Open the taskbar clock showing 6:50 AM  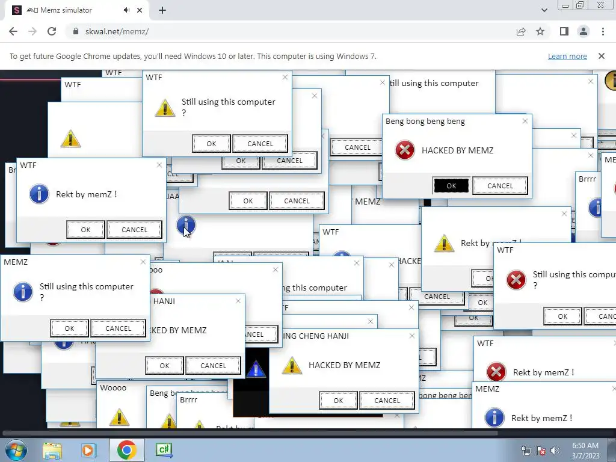pyautogui.click(x=585, y=451)
